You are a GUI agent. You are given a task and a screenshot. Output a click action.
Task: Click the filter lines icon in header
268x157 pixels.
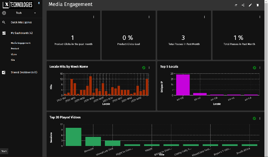(x=236, y=5)
